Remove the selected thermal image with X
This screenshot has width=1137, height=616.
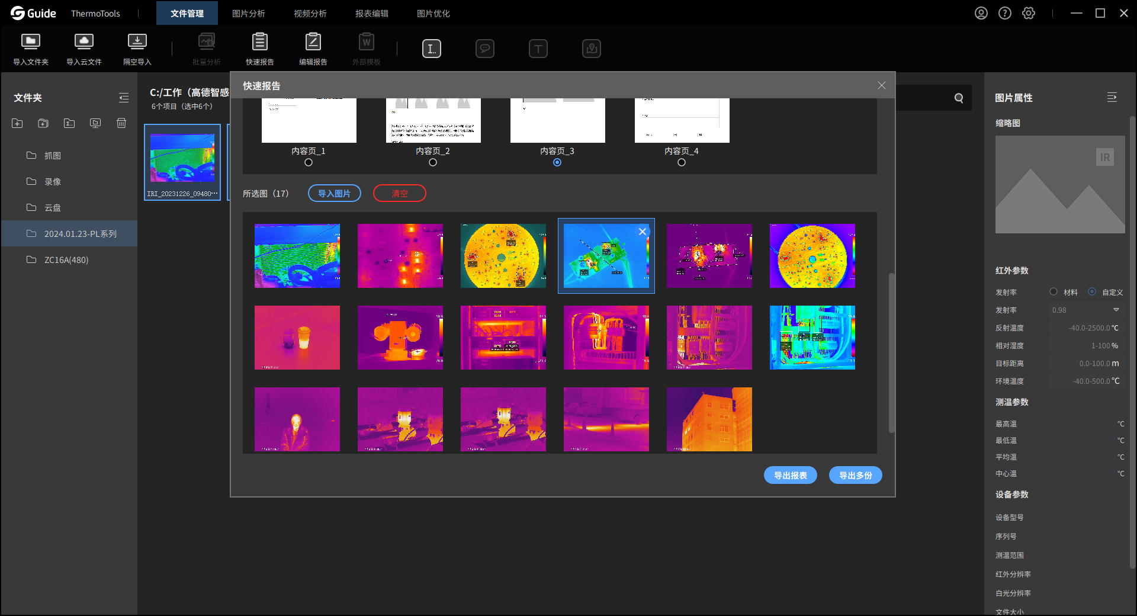click(643, 232)
